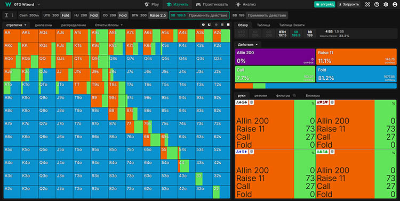Toggle percent icon on A♣5♣ card
Viewport: 400px width, 201px height.
tap(394, 153)
